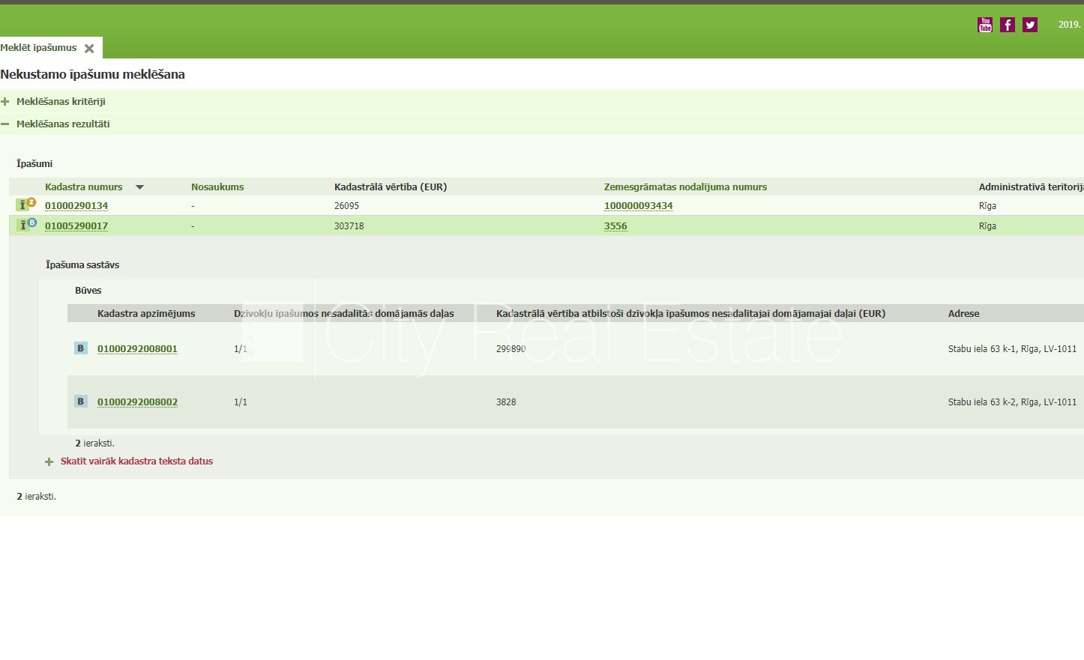Click building icon beside 01000292008002
The height and width of the screenshot is (660, 1084).
tap(81, 402)
